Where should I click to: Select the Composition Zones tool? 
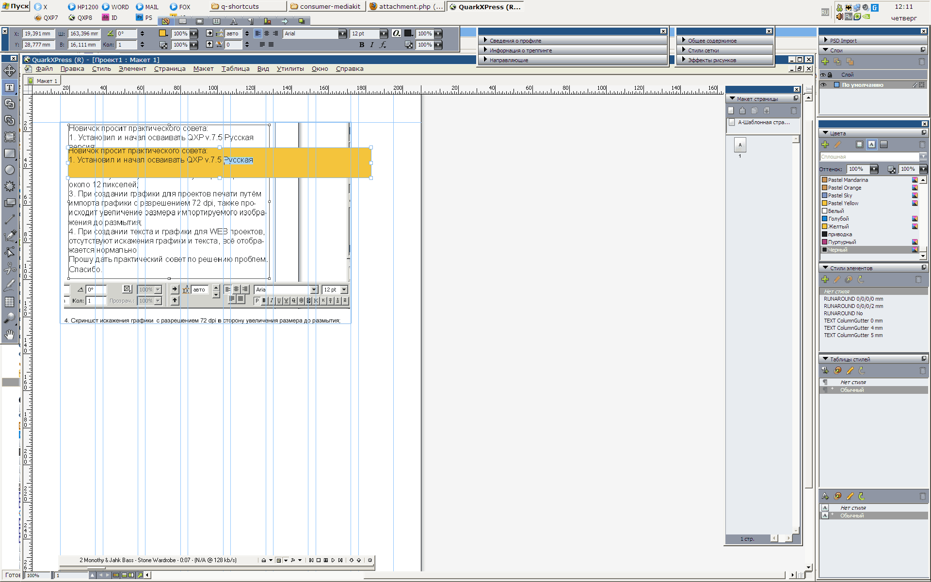(9, 203)
